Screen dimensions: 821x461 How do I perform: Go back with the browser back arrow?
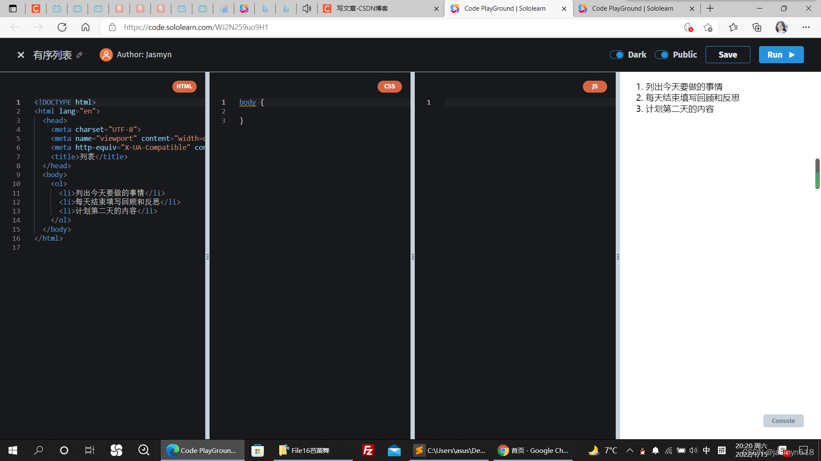coord(15,27)
